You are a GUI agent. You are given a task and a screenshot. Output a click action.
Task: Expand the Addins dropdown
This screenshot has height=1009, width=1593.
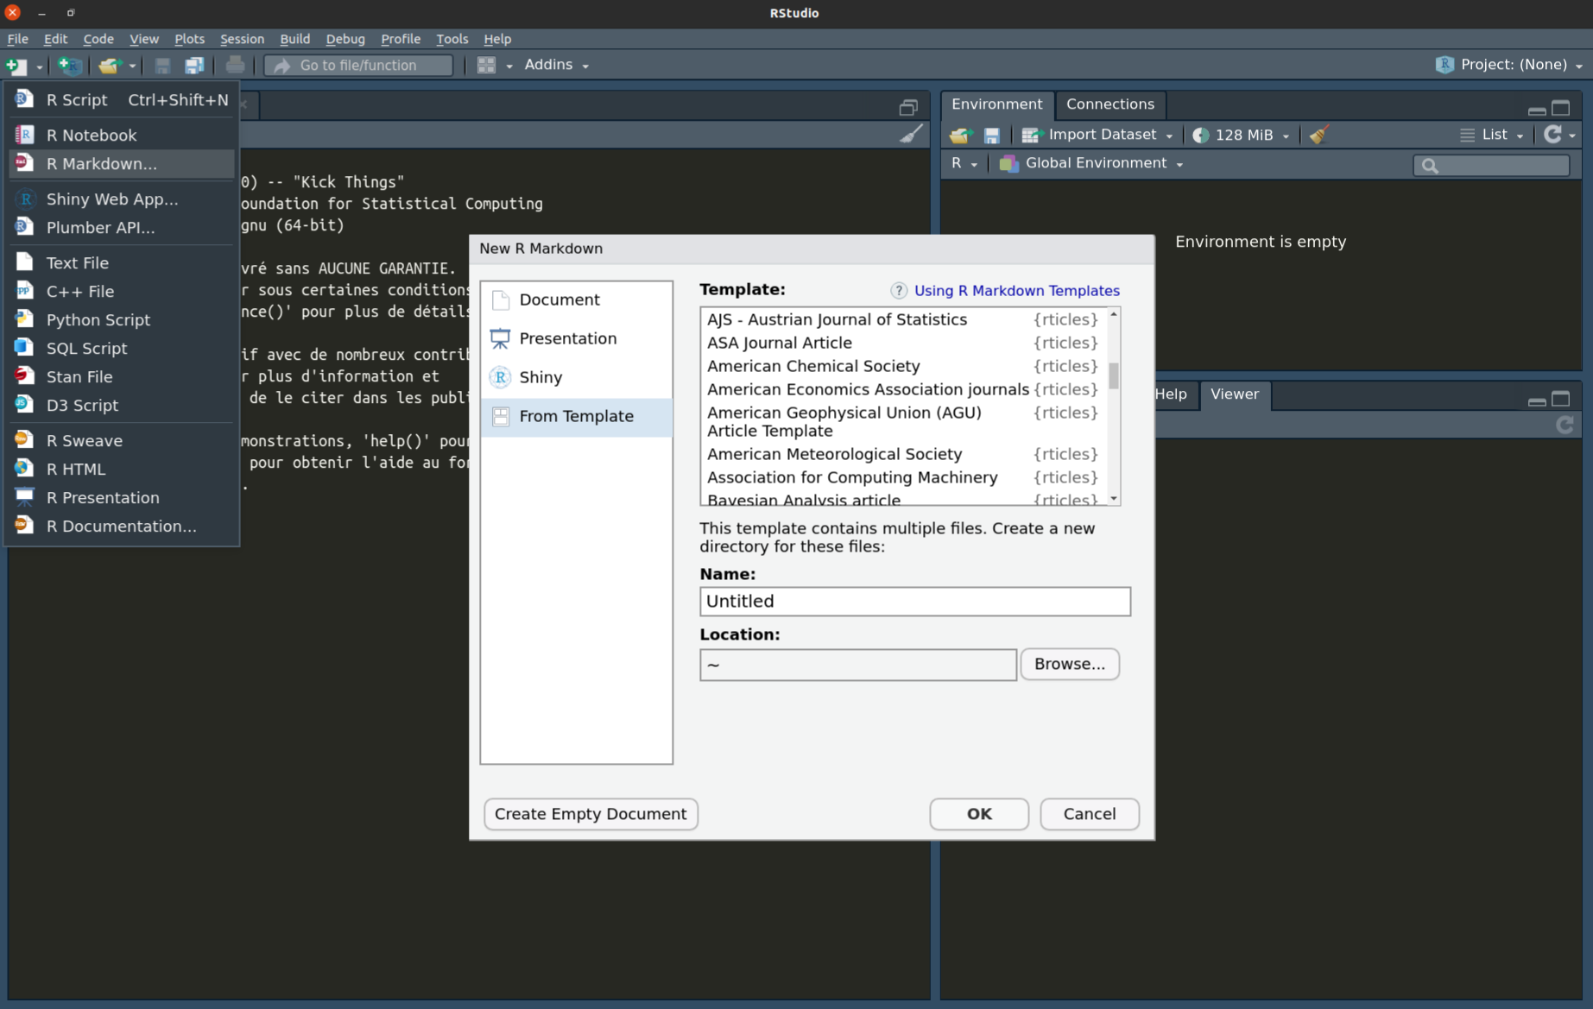pos(557,65)
